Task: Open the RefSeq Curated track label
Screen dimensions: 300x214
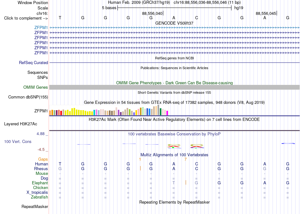Action: click(33, 63)
